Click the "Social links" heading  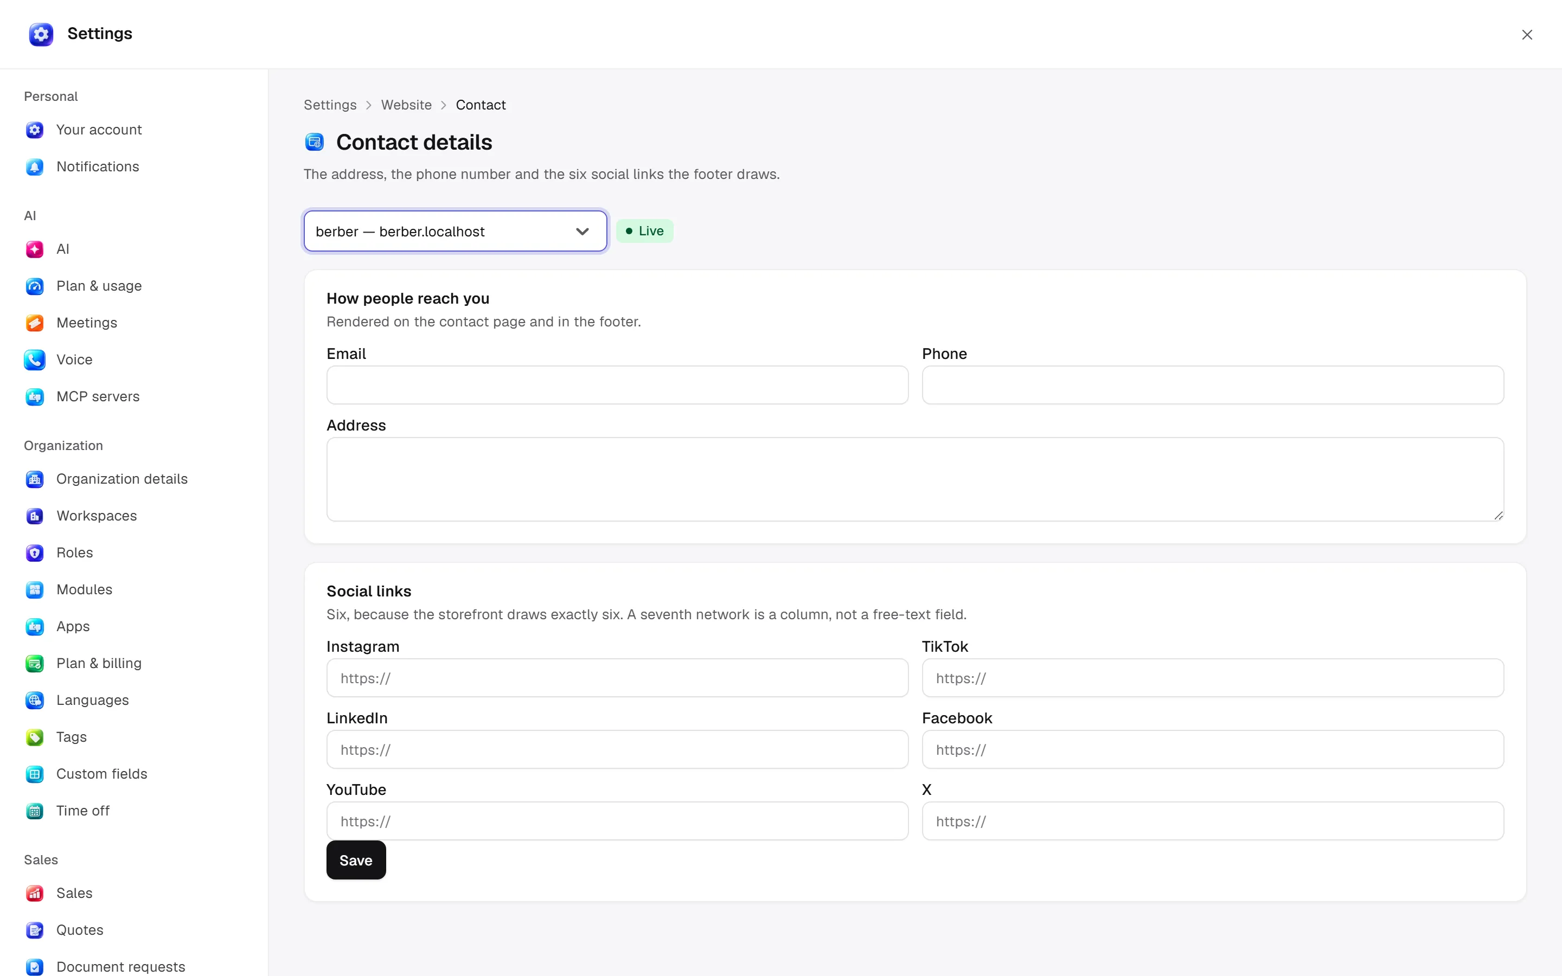369,591
